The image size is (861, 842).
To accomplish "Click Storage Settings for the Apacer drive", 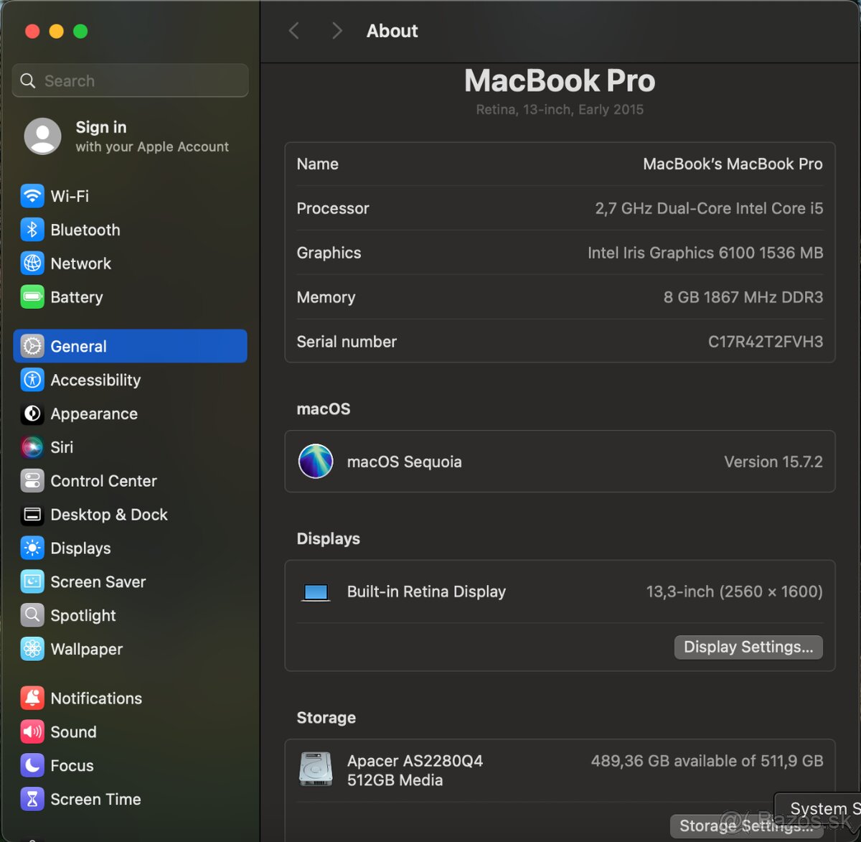I will click(x=748, y=825).
